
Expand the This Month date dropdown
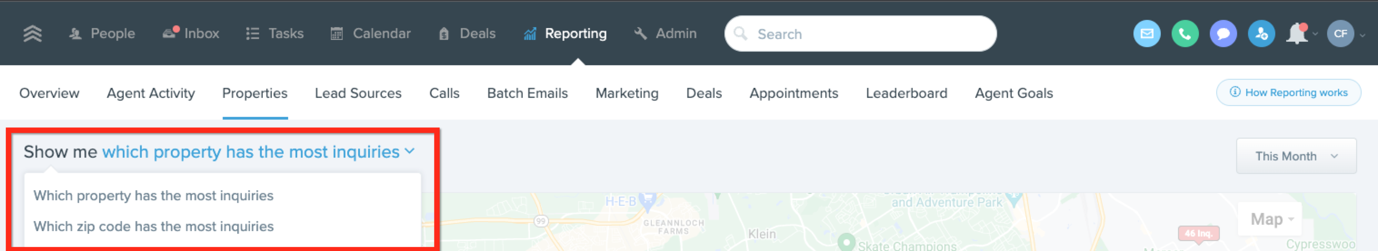(1296, 156)
